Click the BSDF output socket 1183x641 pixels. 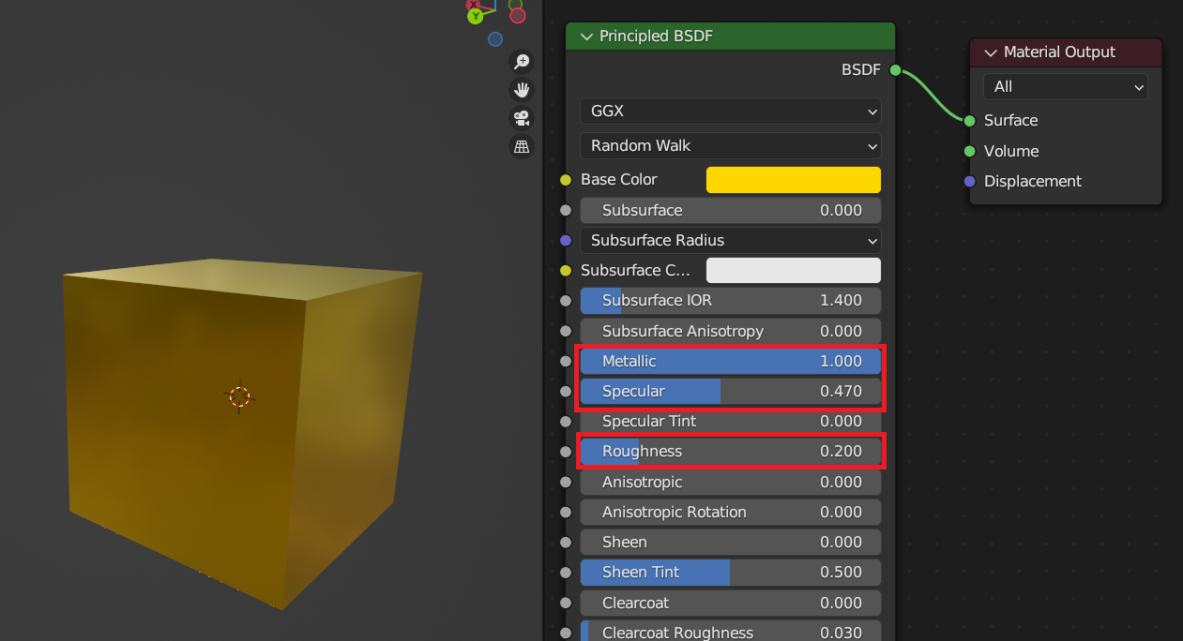[895, 70]
